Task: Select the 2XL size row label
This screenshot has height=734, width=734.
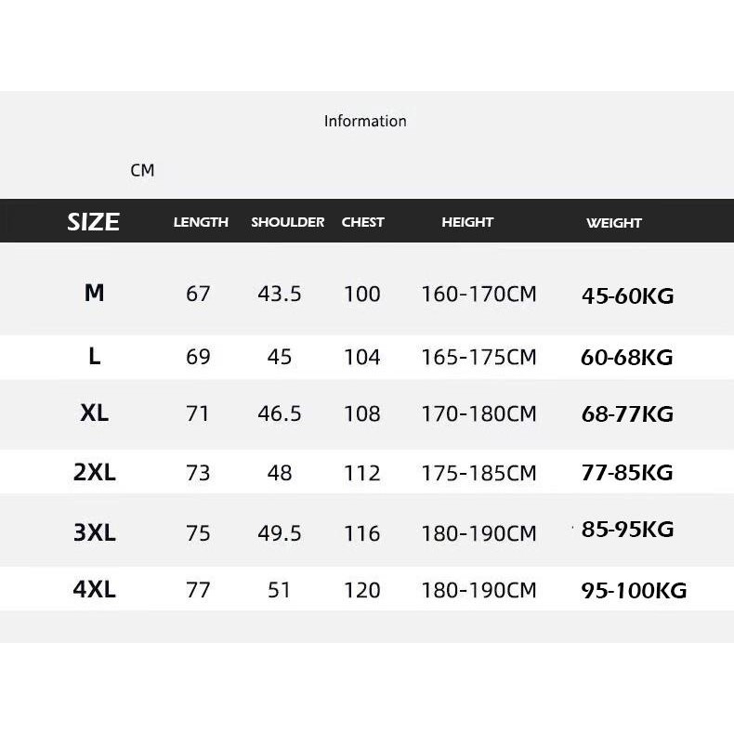Action: tap(94, 472)
